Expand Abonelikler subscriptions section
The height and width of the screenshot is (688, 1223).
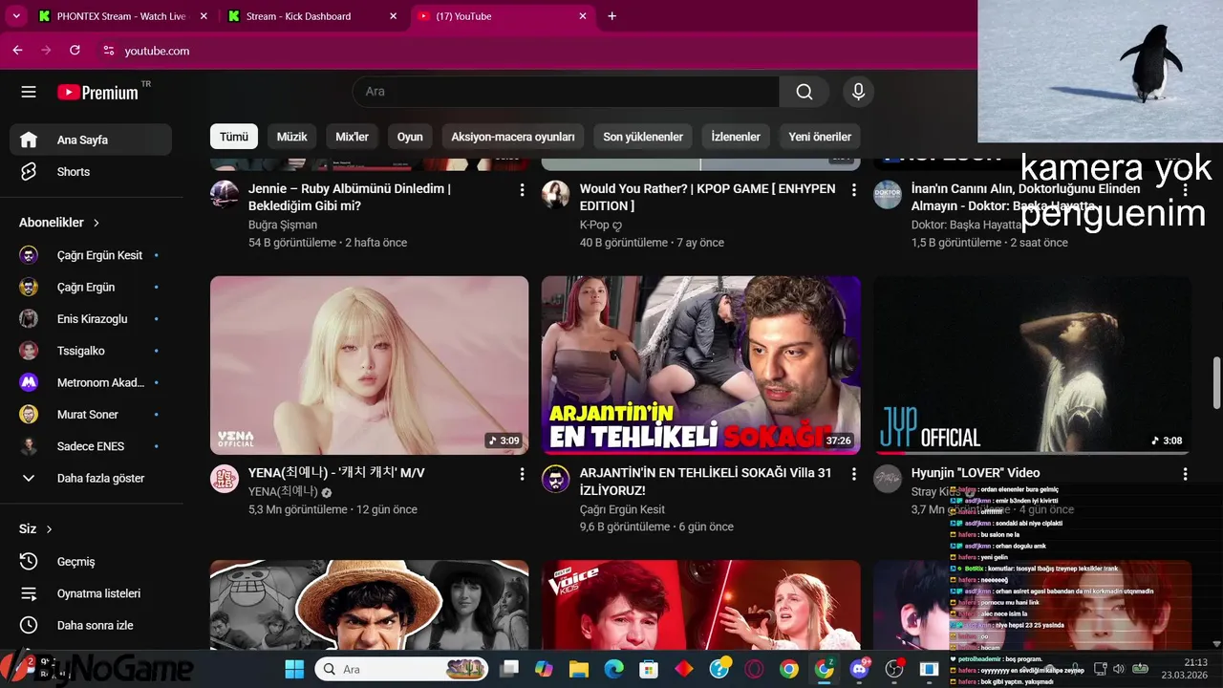tap(59, 223)
